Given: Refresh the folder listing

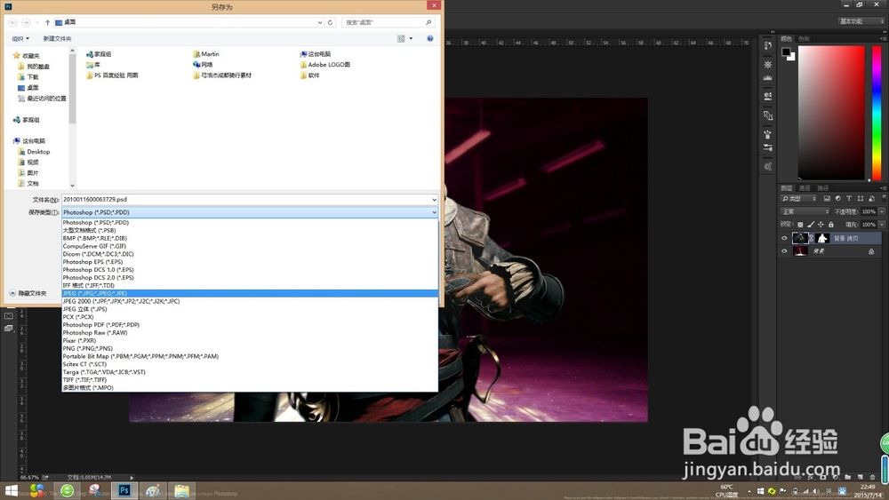Looking at the screenshot, I should pos(330,23).
